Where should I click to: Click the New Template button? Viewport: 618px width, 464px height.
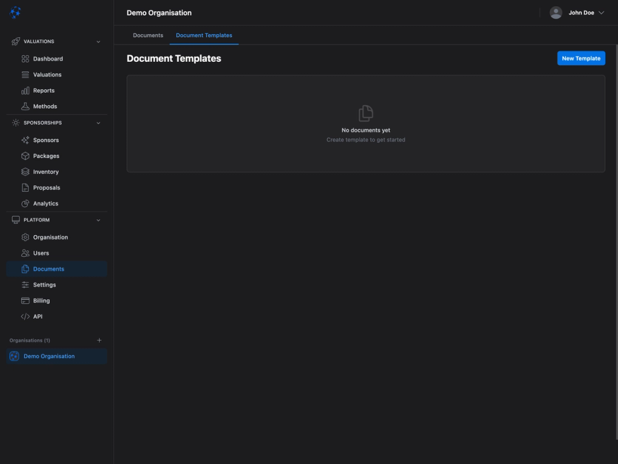click(581, 58)
